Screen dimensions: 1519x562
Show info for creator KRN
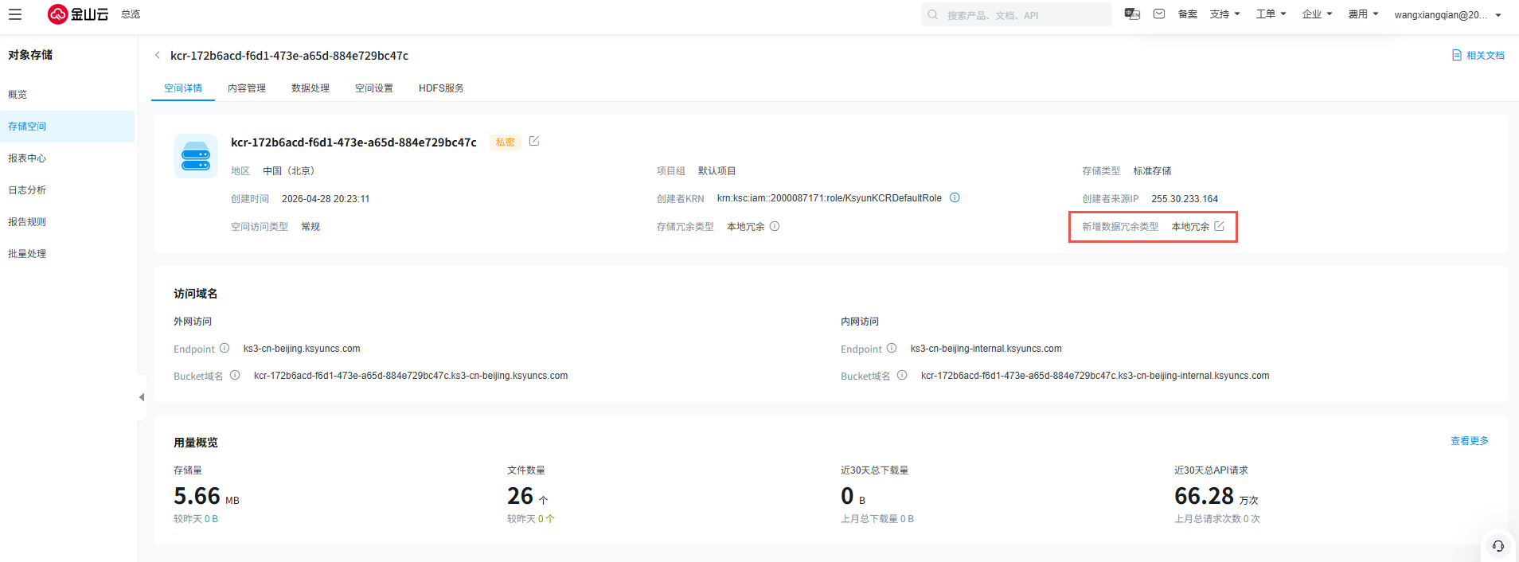coord(955,197)
